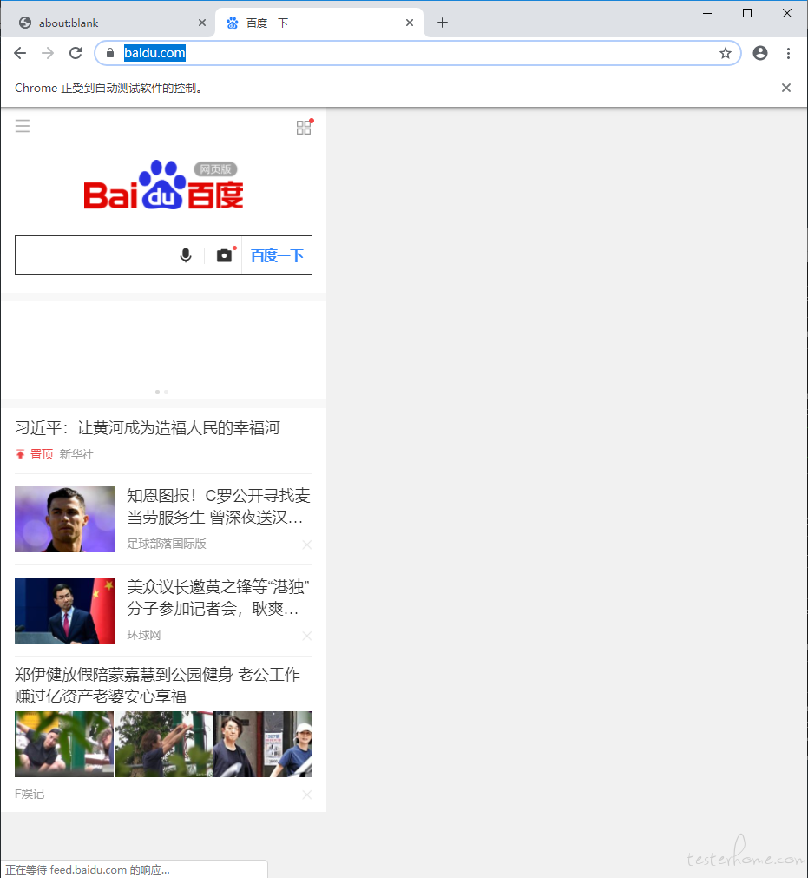Focus the Baidu search input box
The width and height of the screenshot is (808, 878).
pyautogui.click(x=94, y=255)
